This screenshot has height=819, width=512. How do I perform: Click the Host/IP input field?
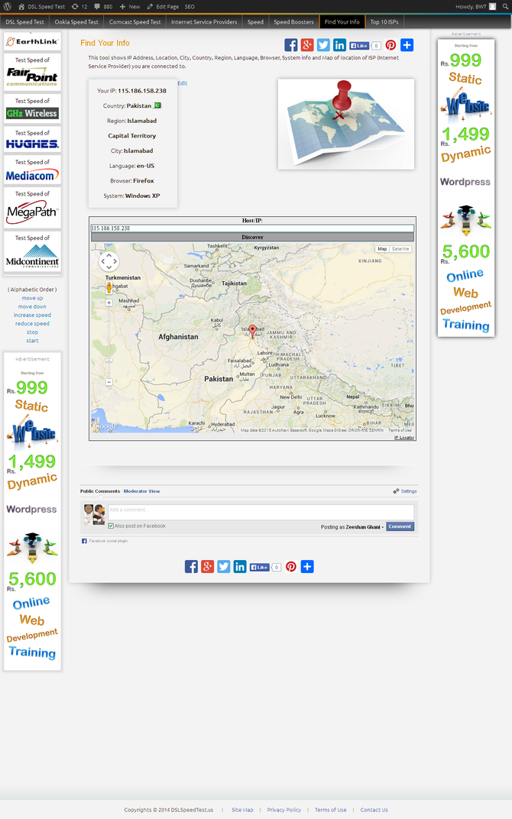pos(252,228)
